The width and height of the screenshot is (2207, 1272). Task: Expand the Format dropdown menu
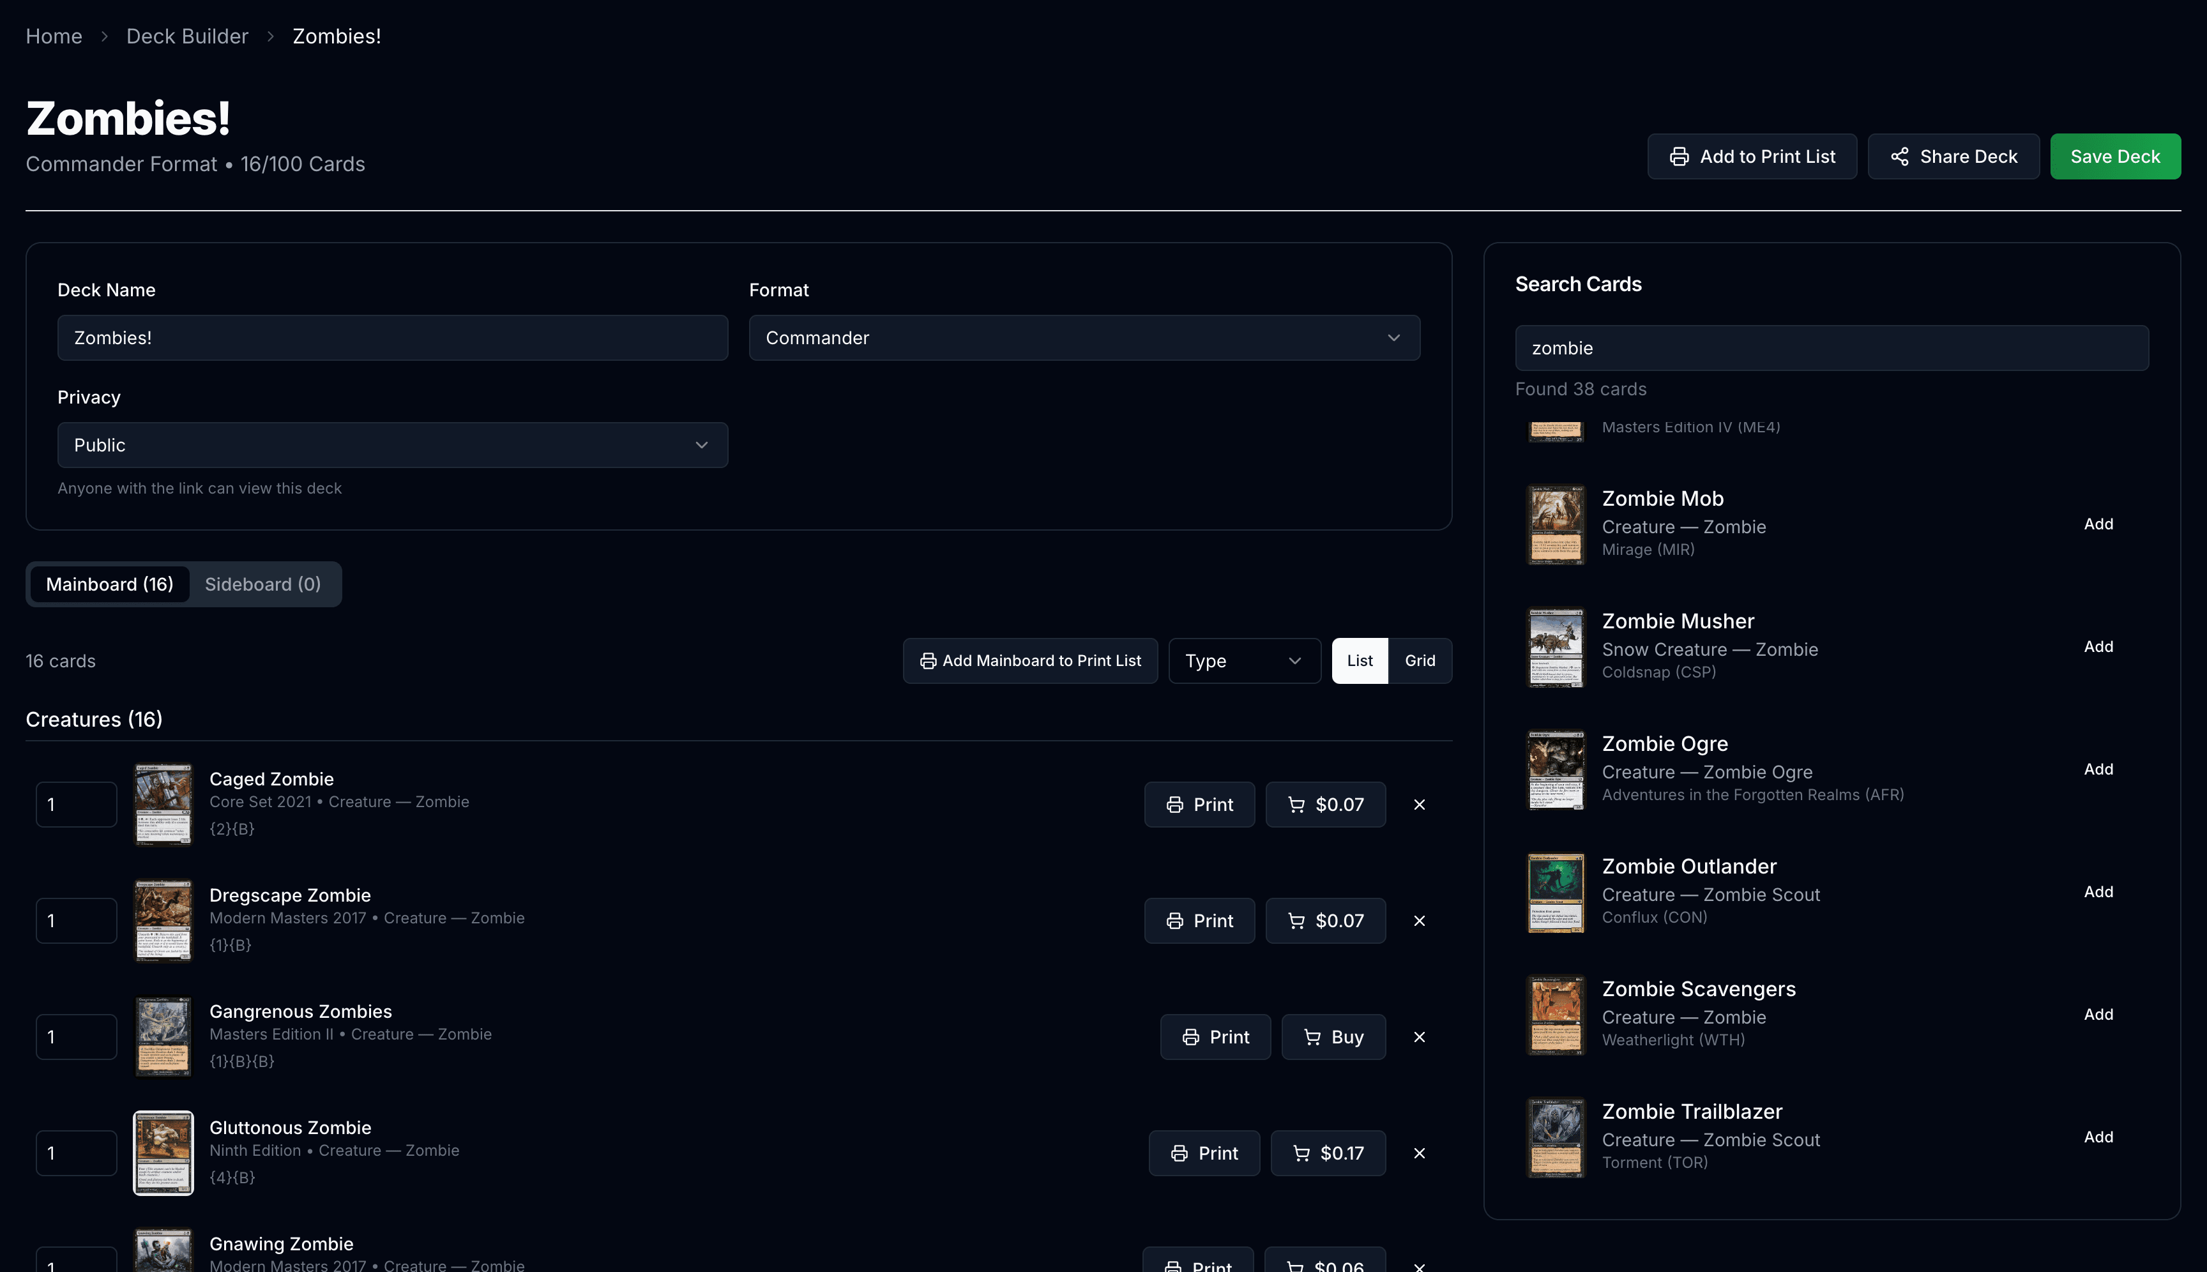coord(1084,337)
